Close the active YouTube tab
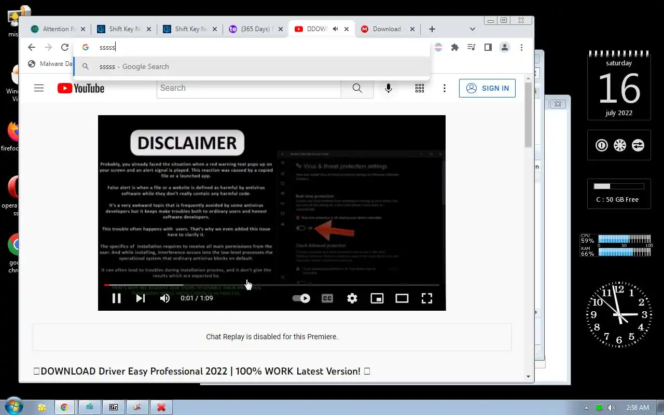Viewport: 664px width, 415px height. pyautogui.click(x=347, y=29)
